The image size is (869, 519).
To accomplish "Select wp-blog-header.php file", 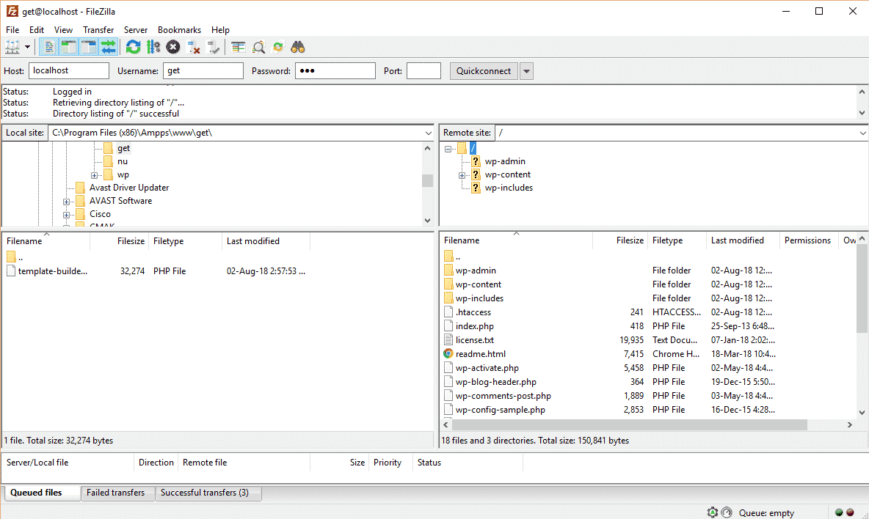I will [496, 382].
